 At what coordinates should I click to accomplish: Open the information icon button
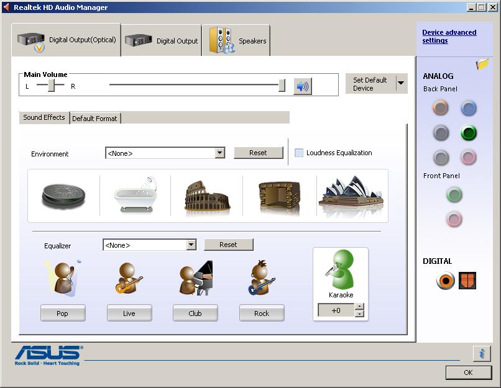[x=482, y=353]
